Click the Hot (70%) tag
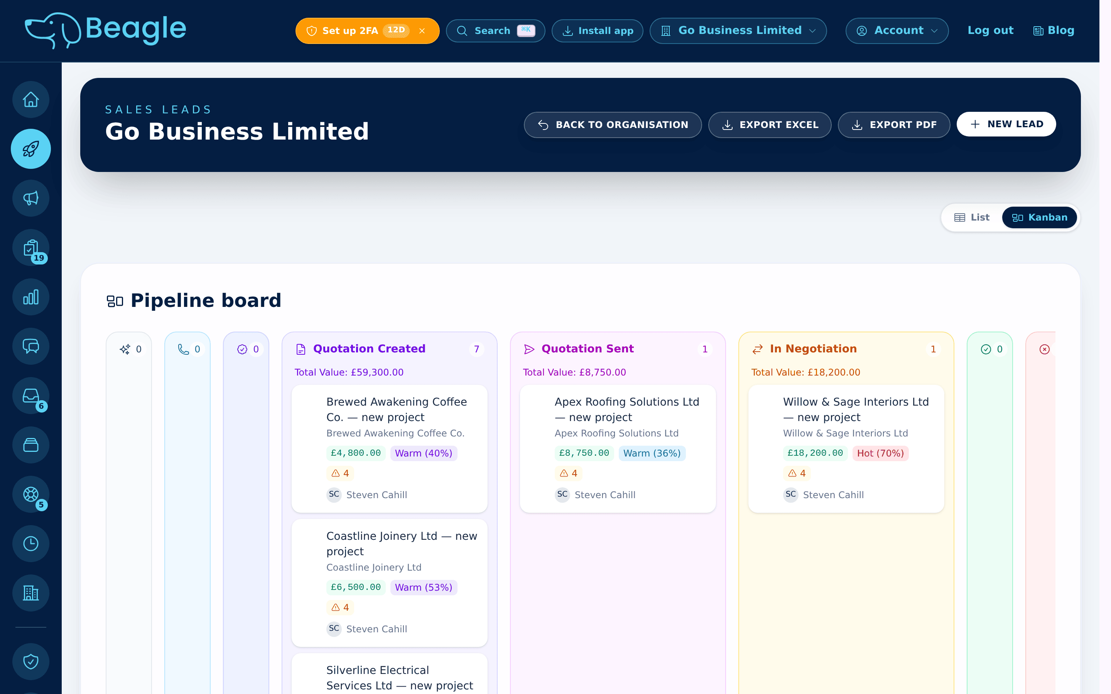The width and height of the screenshot is (1111, 694). pyautogui.click(x=880, y=453)
